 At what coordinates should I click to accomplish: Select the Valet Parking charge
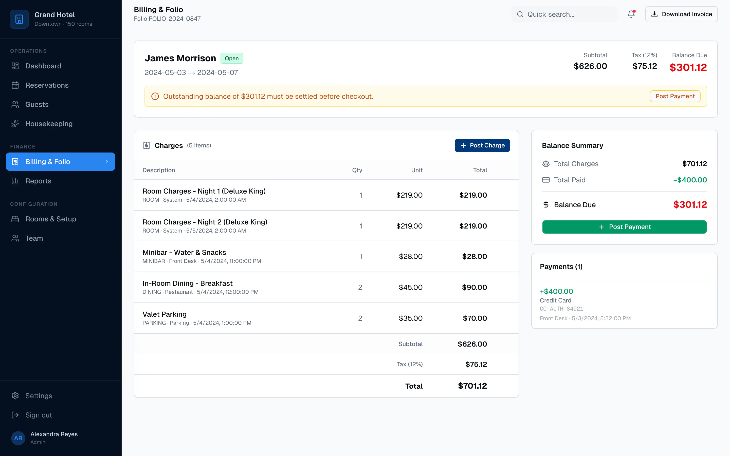click(x=326, y=318)
